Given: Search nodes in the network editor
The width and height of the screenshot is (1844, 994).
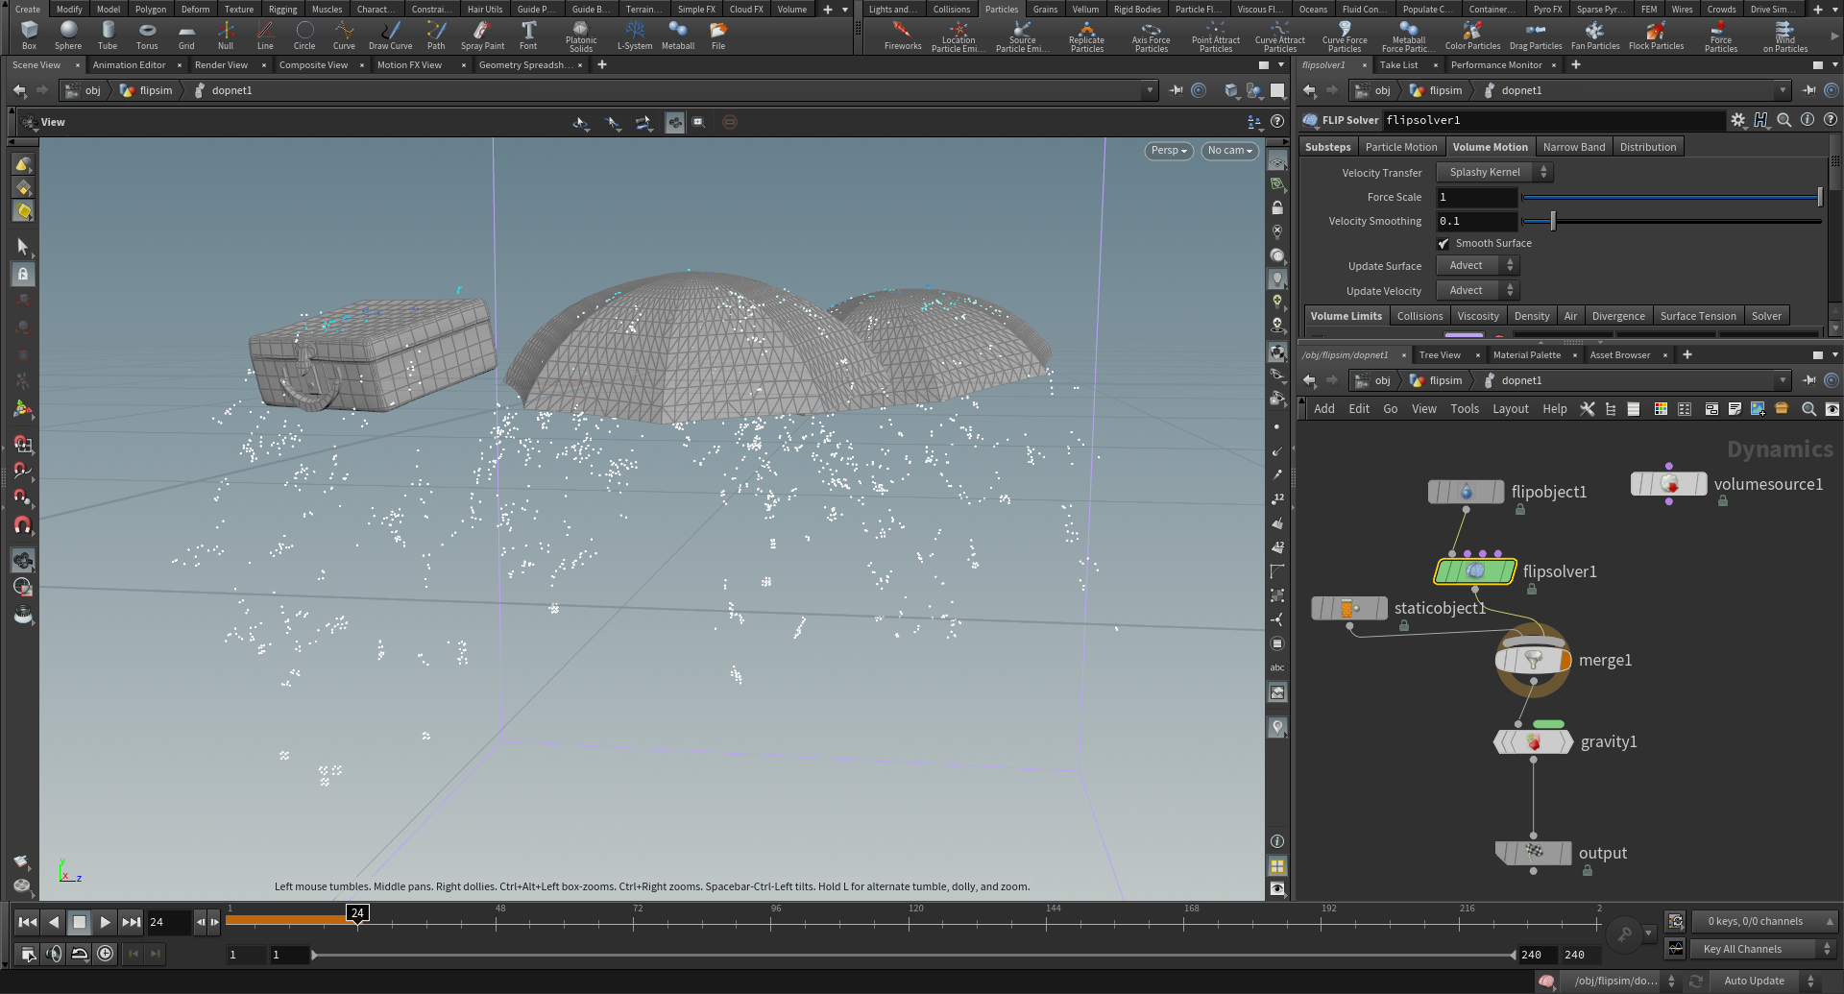Looking at the screenshot, I should coord(1808,409).
